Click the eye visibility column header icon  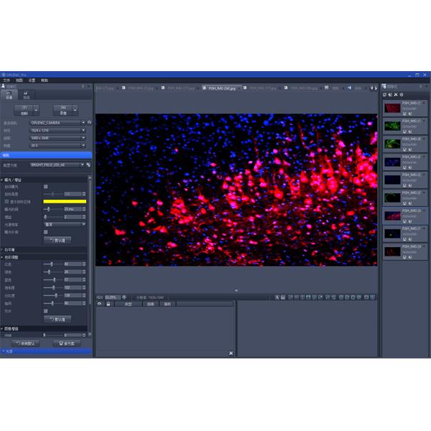[100, 304]
